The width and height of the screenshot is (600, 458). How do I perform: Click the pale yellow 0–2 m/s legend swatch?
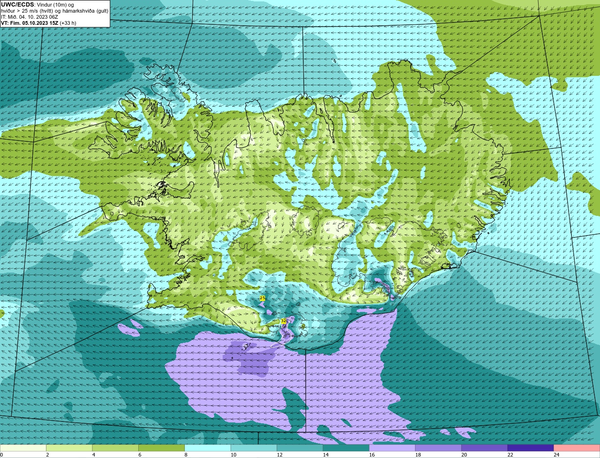tap(23, 448)
